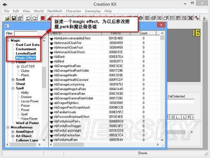Image resolution: width=210 pixels, height=158 pixels.
Task: Collapse the Miscellaneous tree category
Action: click(x=8, y=128)
